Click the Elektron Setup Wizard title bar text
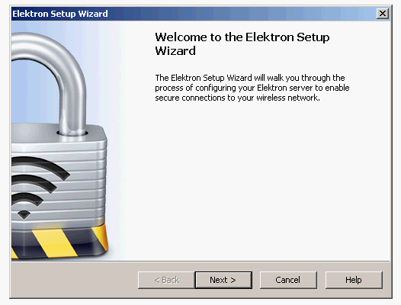The height and width of the screenshot is (305, 401). (59, 14)
